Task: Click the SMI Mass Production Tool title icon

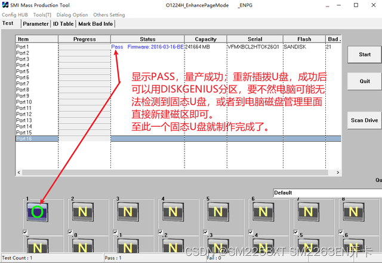Action: 5,5
